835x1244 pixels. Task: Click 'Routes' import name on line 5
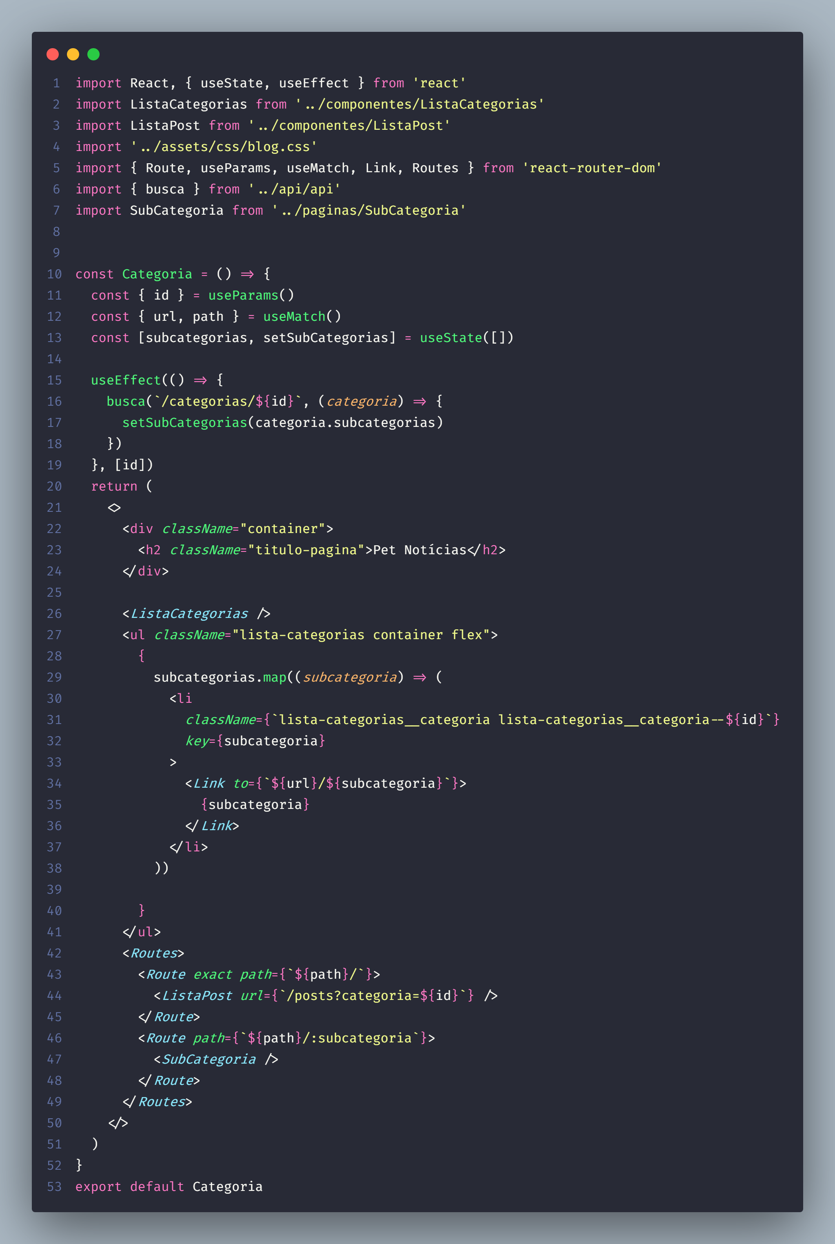(x=435, y=168)
